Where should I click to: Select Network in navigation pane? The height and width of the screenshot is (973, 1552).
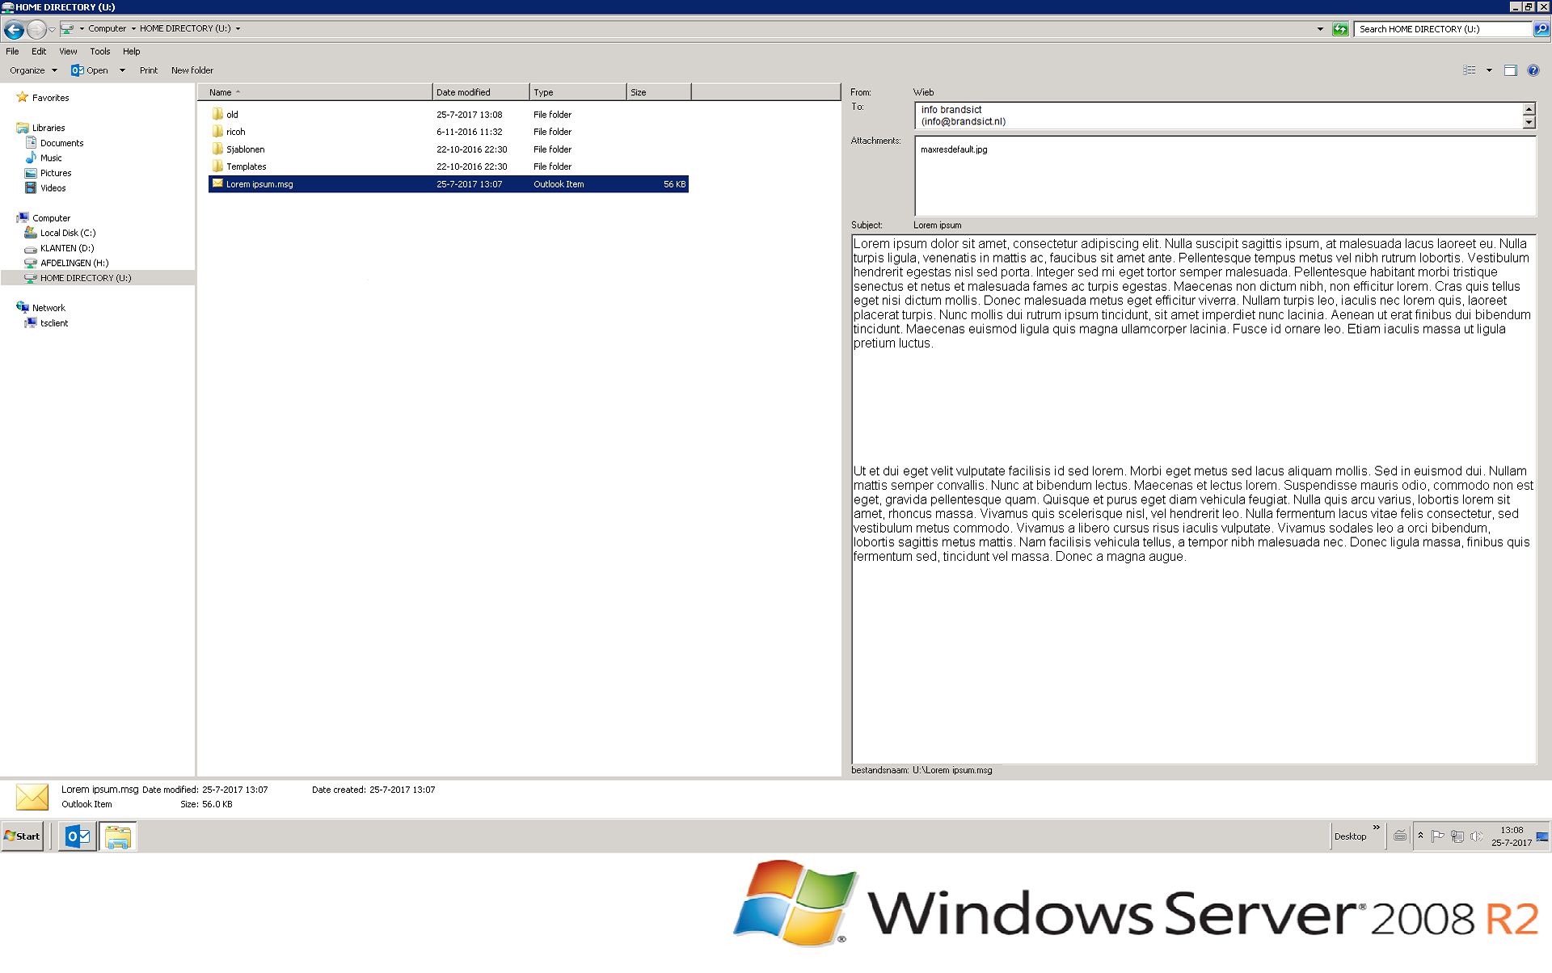48,308
